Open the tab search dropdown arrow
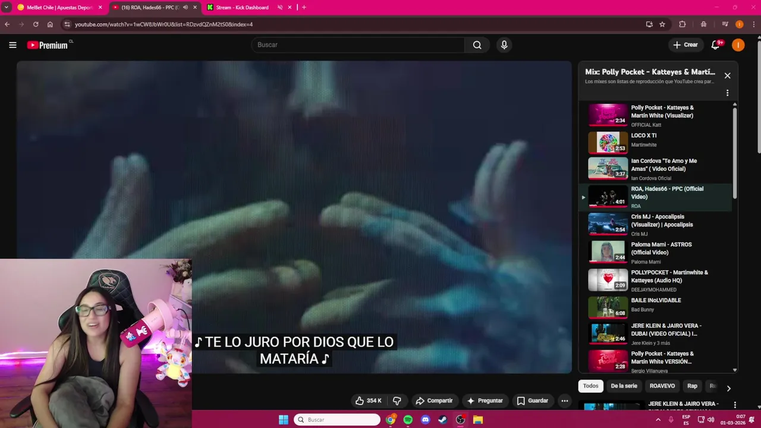This screenshot has width=761, height=428. 5,7
